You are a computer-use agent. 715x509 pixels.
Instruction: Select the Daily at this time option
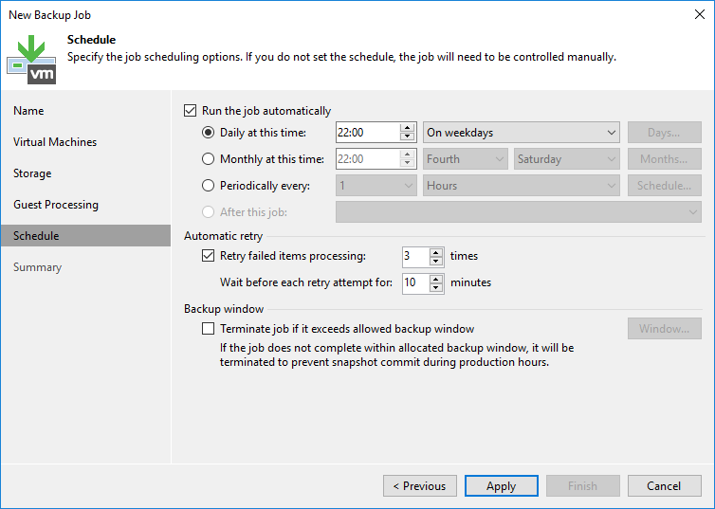click(209, 133)
